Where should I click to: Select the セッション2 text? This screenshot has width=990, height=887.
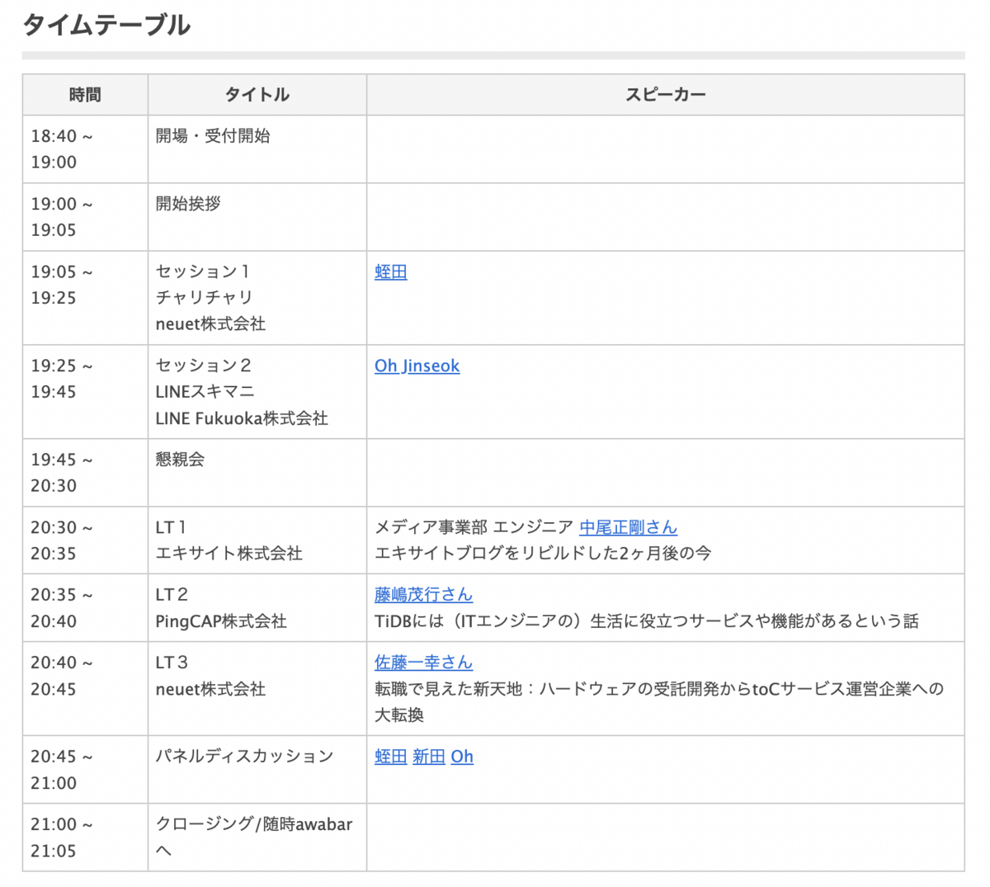click(x=204, y=366)
